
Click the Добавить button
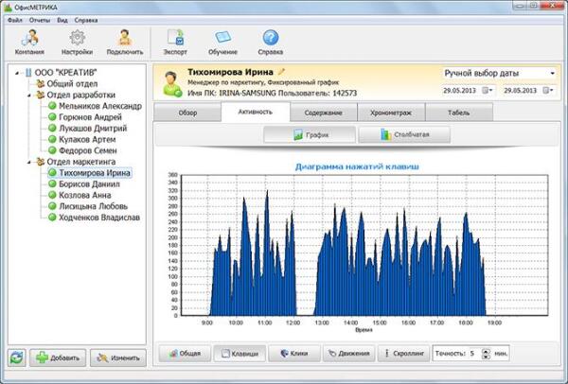[x=58, y=358]
